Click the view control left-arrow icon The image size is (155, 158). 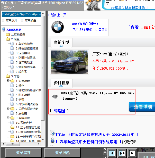tap(132, 153)
